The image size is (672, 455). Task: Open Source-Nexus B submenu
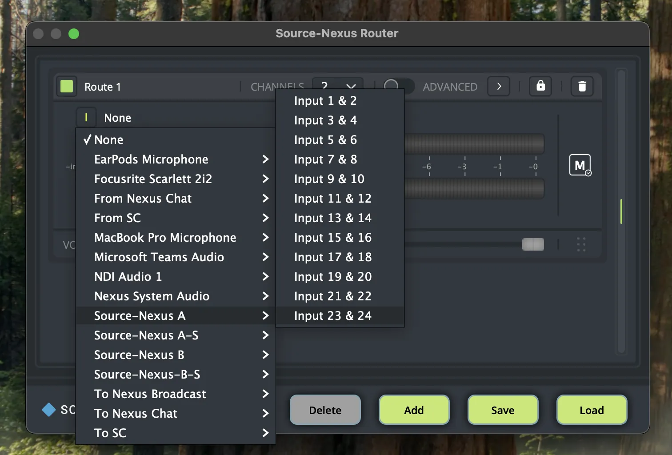[x=176, y=355]
